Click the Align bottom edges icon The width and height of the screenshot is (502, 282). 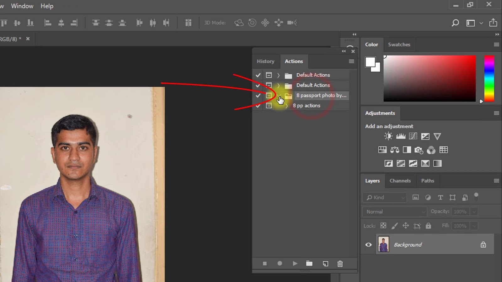point(30,23)
